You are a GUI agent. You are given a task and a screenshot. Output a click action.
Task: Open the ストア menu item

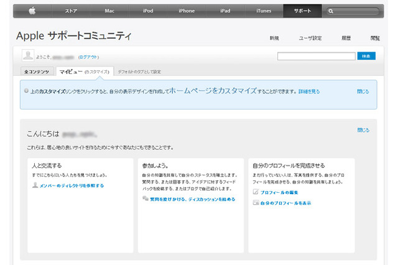pos(71,11)
